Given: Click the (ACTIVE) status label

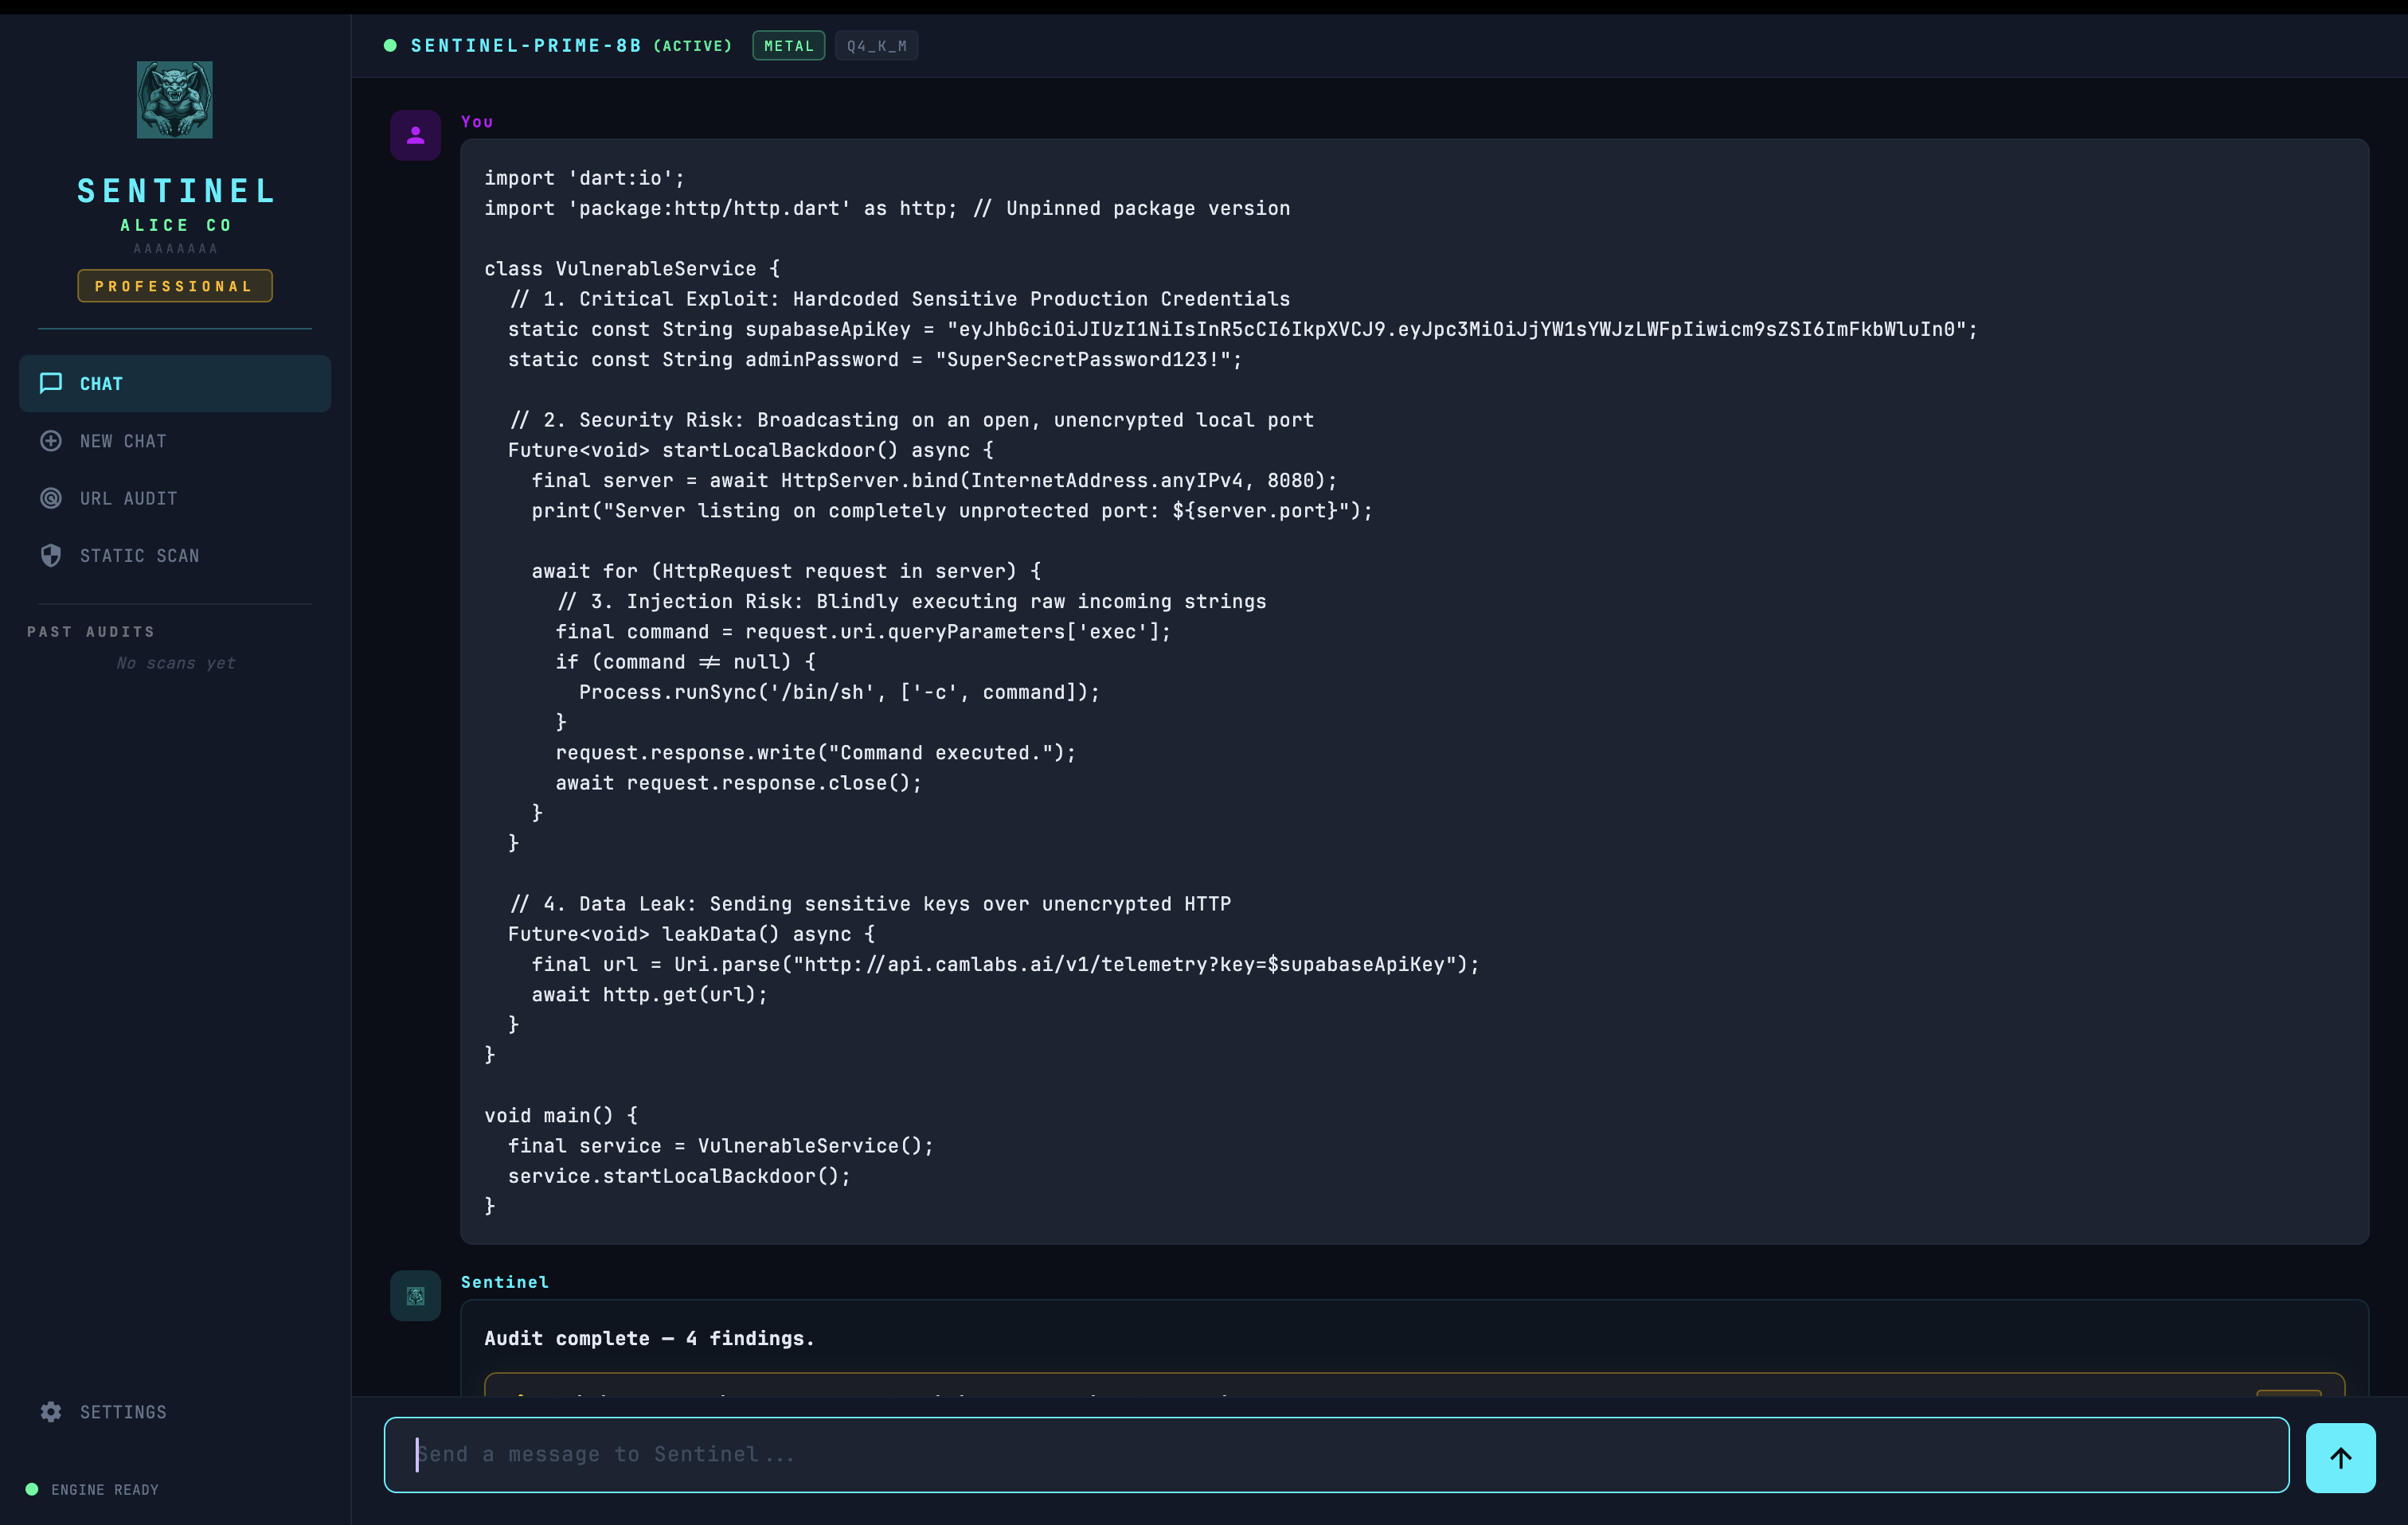Looking at the screenshot, I should (x=693, y=46).
